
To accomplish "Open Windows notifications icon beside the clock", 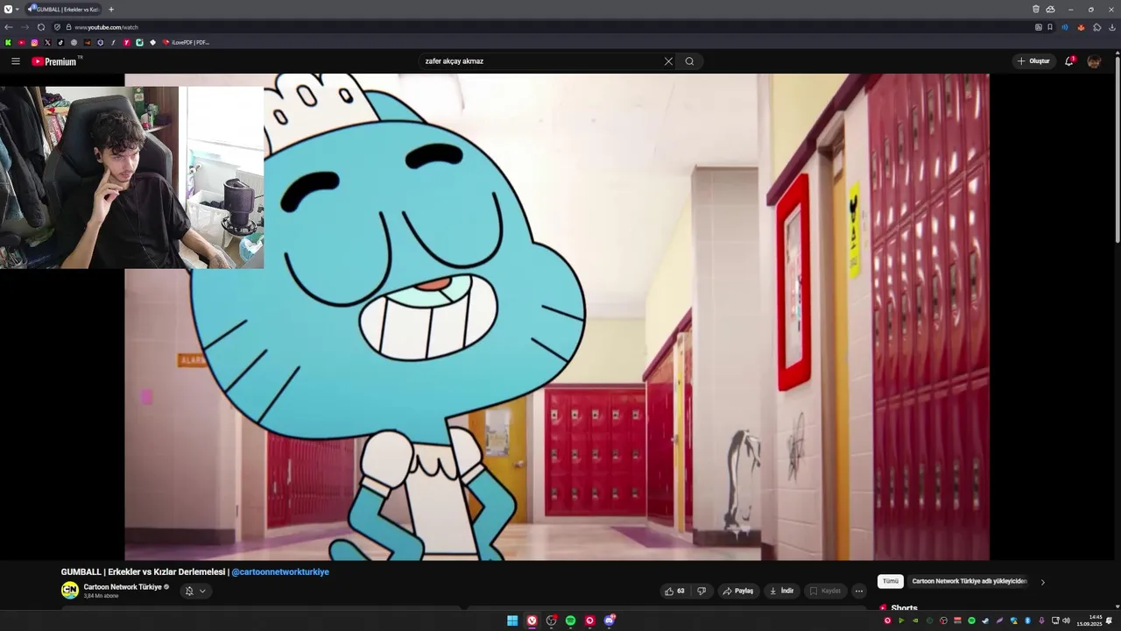I will click(1109, 620).
